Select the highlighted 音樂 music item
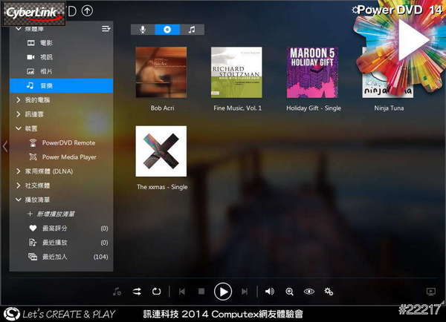This screenshot has width=446, height=322. (x=62, y=86)
